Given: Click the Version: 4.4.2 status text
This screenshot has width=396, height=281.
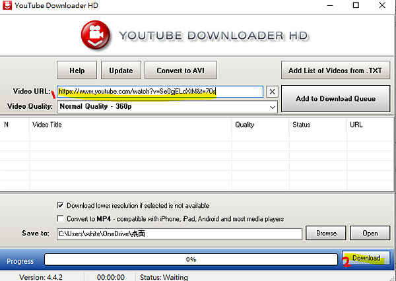Looking at the screenshot, I should [41, 277].
